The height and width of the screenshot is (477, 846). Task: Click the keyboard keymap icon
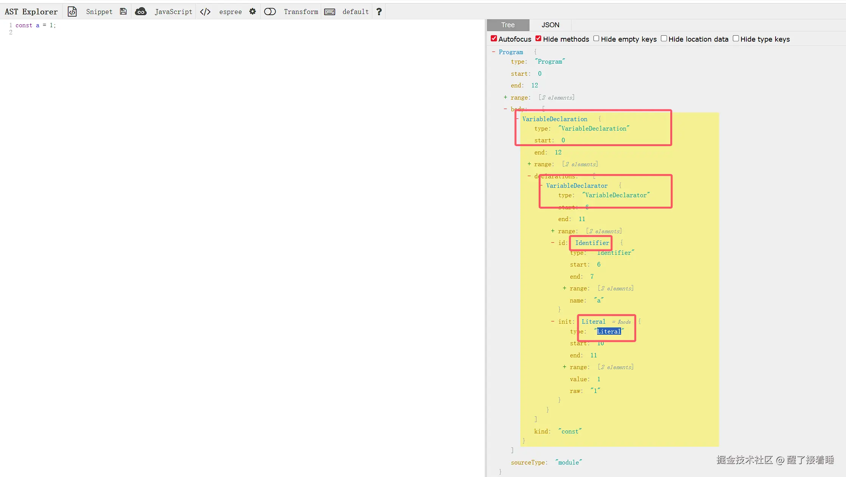point(329,12)
